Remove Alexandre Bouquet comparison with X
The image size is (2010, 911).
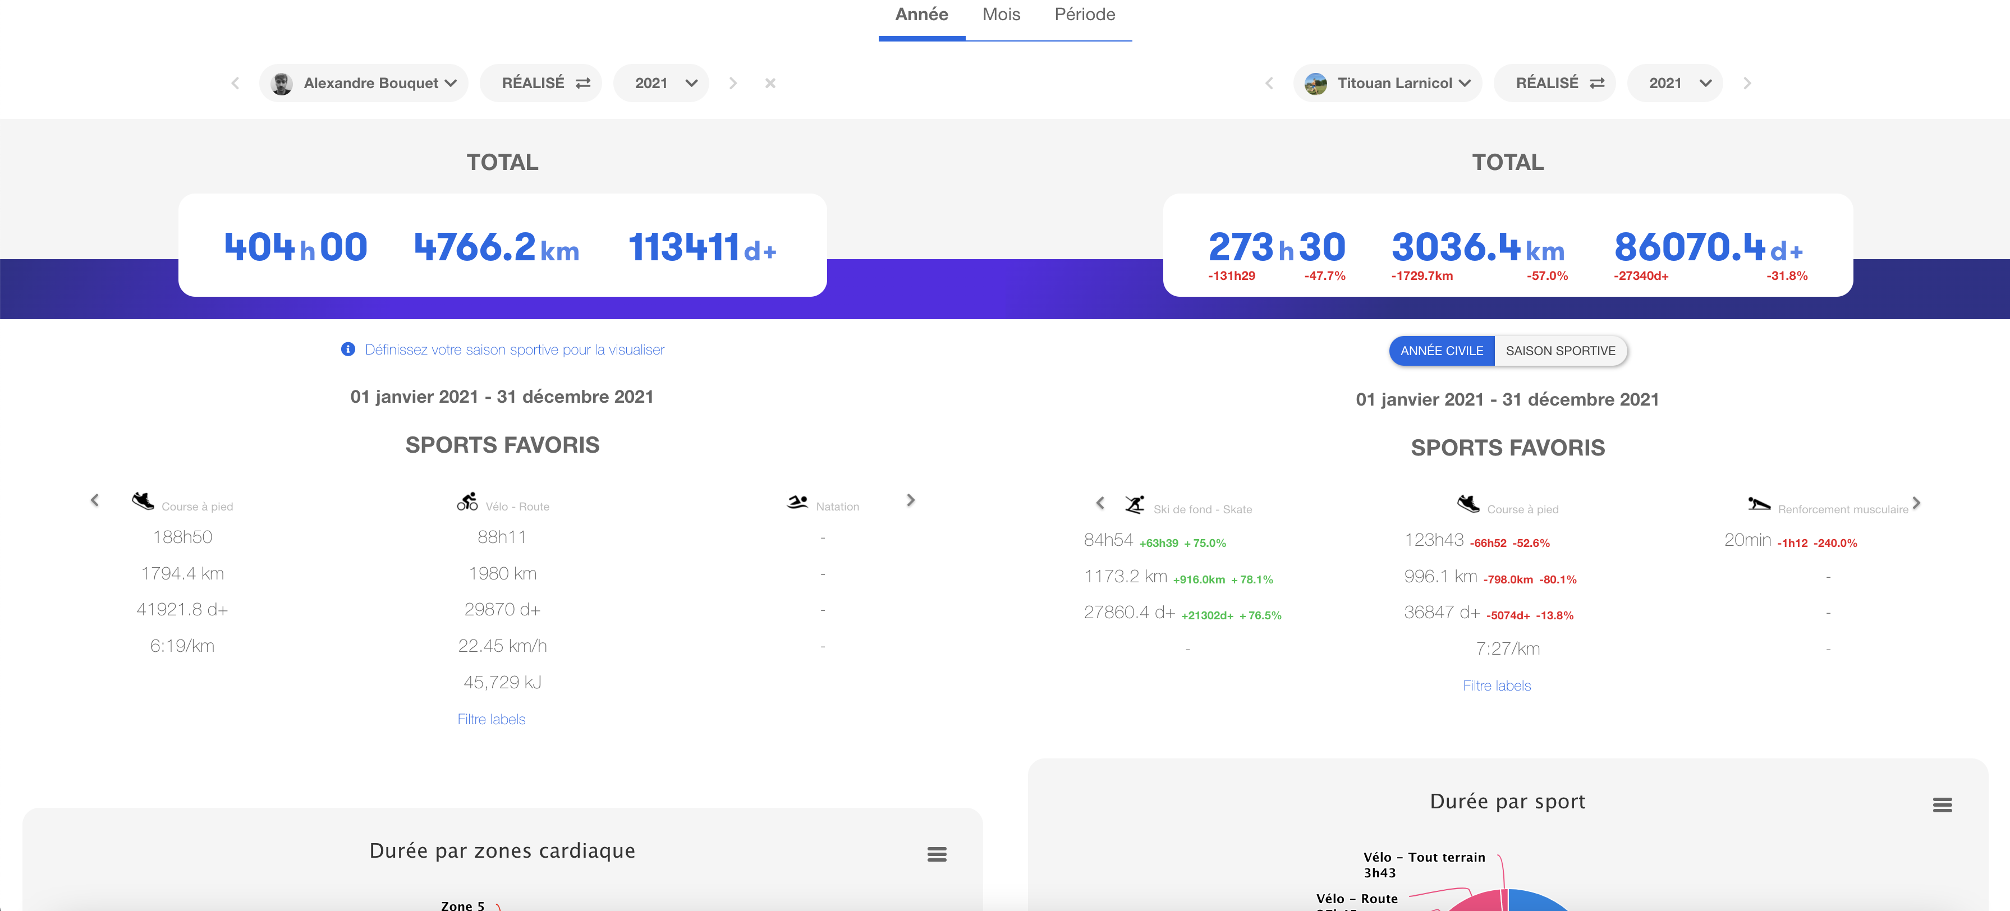tap(770, 82)
